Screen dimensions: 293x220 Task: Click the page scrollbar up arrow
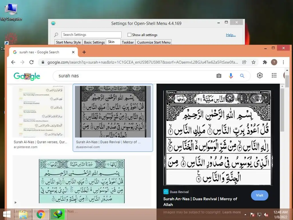287,70
